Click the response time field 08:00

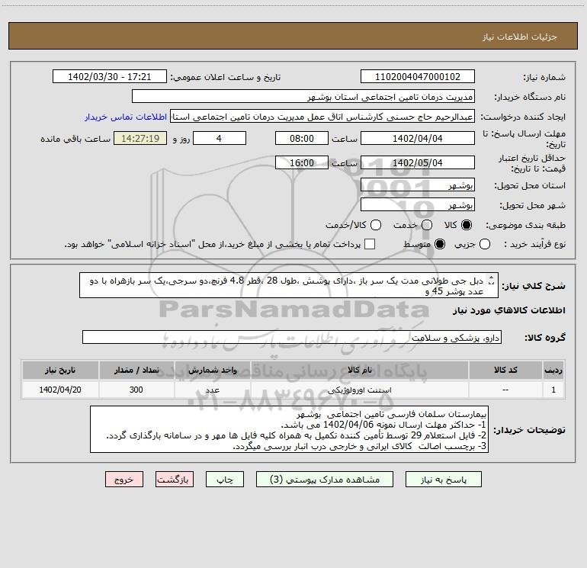pos(302,138)
